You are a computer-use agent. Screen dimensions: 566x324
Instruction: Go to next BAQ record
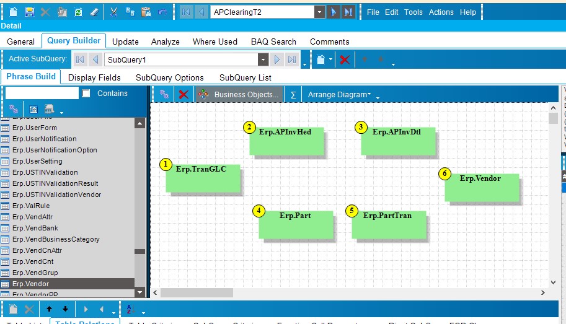333,12
